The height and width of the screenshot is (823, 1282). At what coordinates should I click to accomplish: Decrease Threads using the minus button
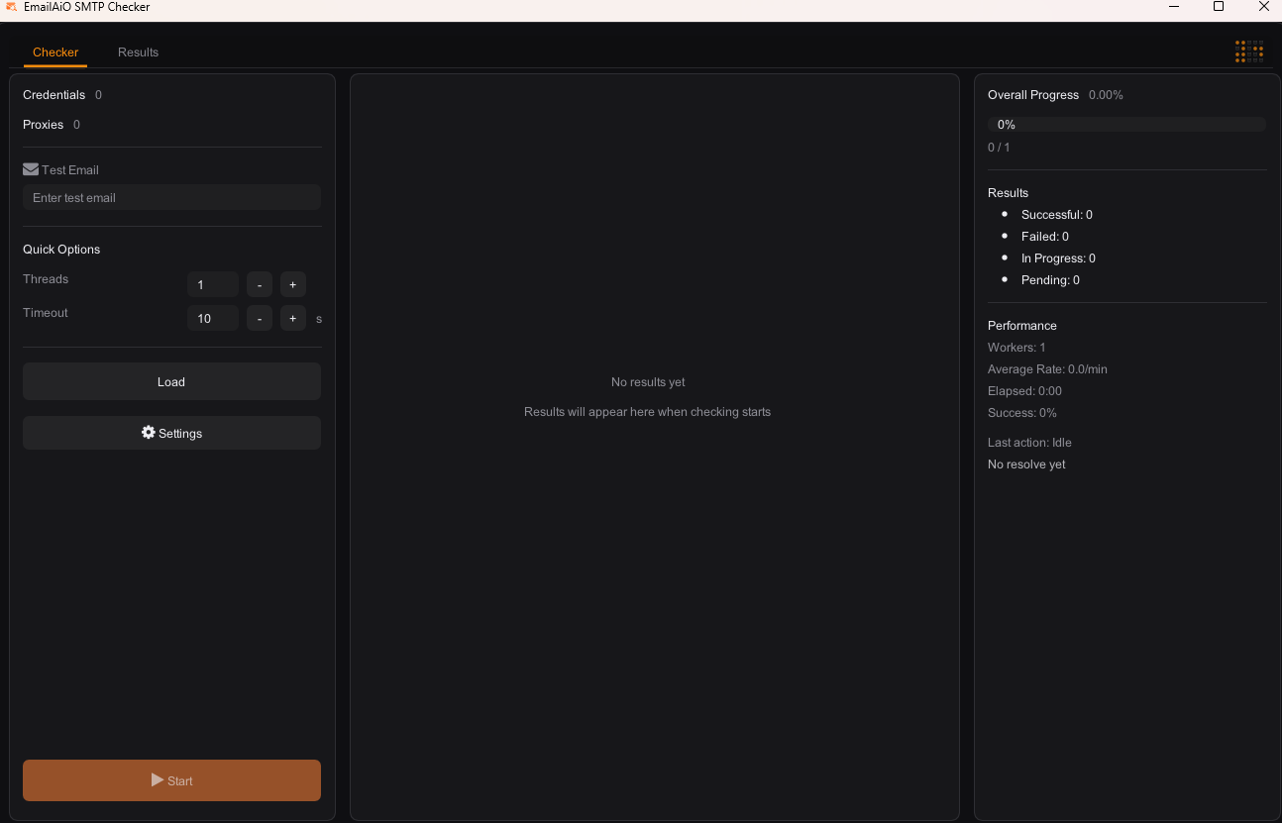[x=259, y=284]
